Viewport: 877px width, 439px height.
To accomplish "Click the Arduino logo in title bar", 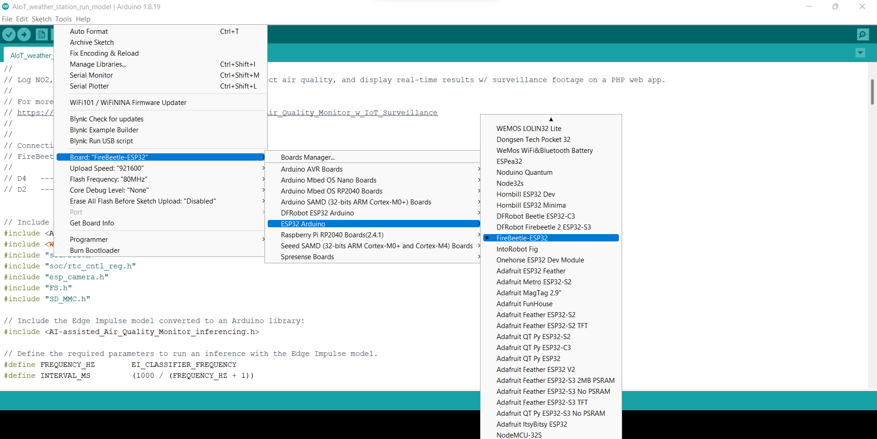I will (5, 6).
